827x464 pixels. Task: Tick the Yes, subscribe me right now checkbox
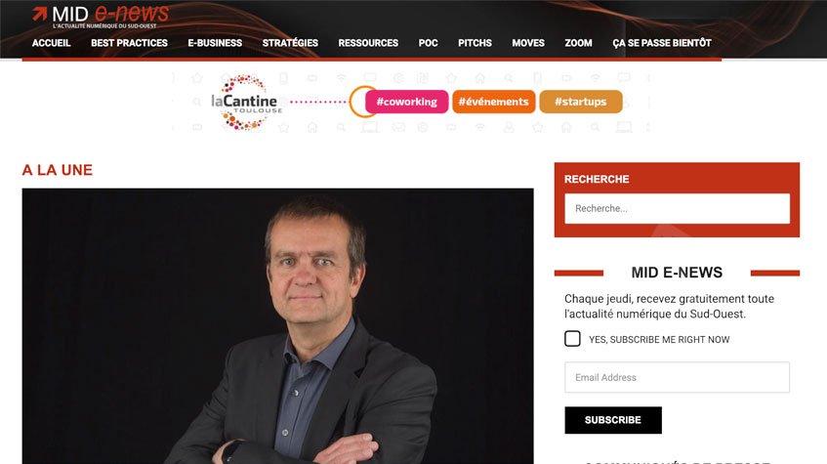point(572,338)
